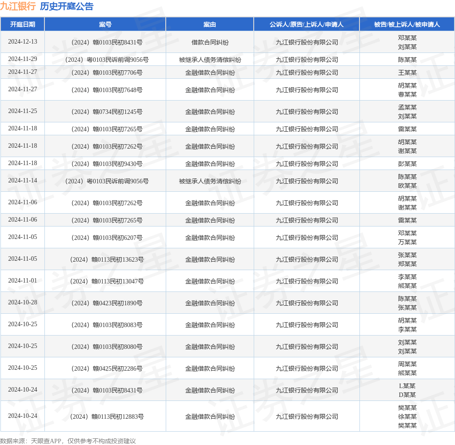Screen dimensions: 455x445
Task: Click the 九江银行 title text
Action: [18, 6]
